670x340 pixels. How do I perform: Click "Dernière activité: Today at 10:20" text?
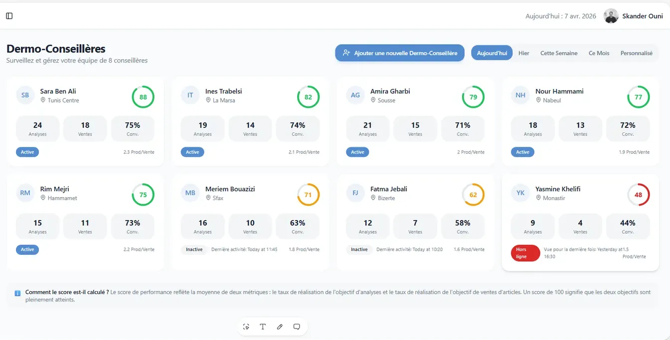409,249
